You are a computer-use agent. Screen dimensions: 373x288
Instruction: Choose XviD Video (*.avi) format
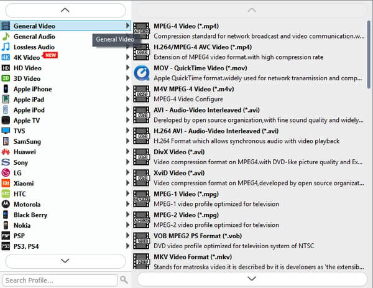coord(249,177)
